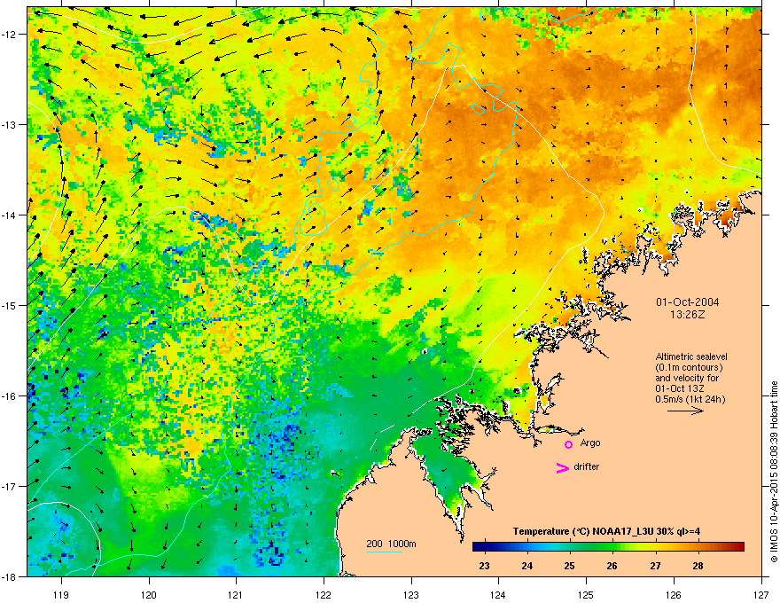This screenshot has height=603, width=780.
Task: Click the -14 latitude axis label
Action: pos(10,215)
